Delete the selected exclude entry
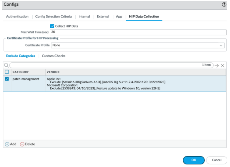Viewport: 230px width, 167px height. click(28, 144)
